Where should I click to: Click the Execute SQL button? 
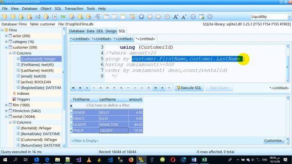[189, 88]
